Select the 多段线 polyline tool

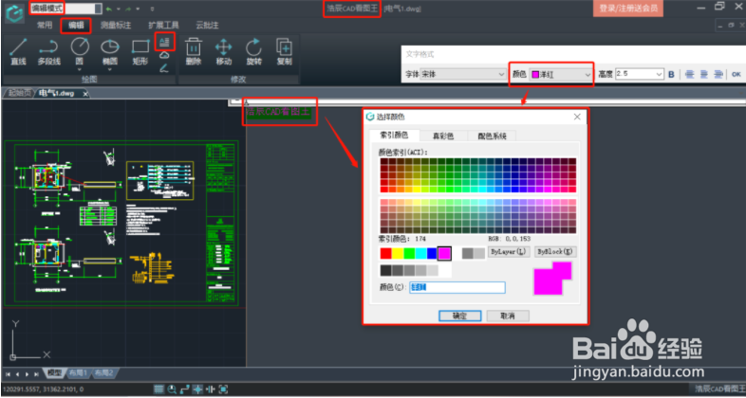coord(48,52)
